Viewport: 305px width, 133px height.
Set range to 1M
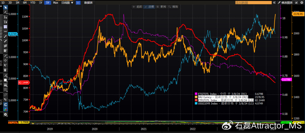click(x=18, y=3)
